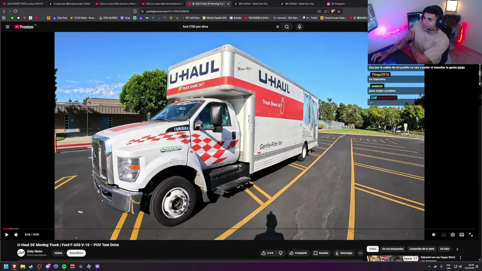Run search with magnifying glass button
The width and height of the screenshot is (482, 271).
tap(287, 27)
